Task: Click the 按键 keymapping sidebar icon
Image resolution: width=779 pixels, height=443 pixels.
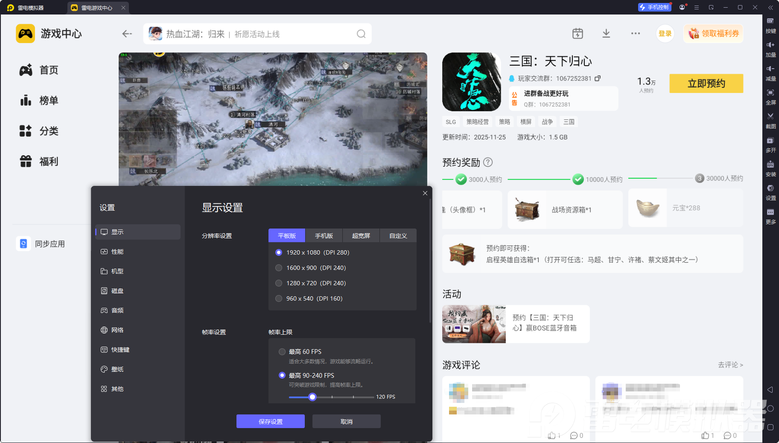Action: click(770, 25)
